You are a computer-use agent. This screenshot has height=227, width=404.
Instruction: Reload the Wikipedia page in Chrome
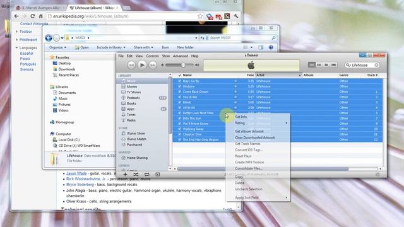(x=32, y=16)
